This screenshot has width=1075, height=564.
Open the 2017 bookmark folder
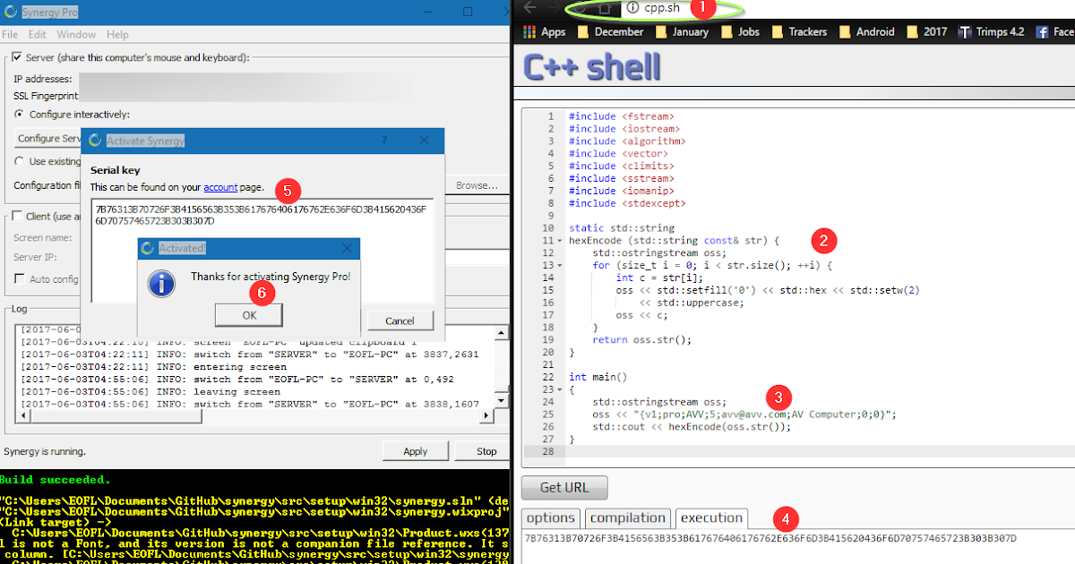click(927, 31)
